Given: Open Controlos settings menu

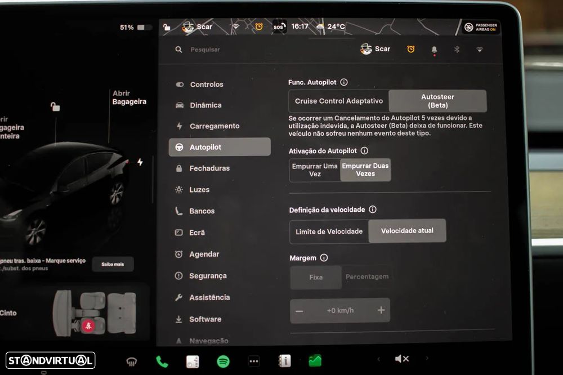Looking at the screenshot, I should click(x=220, y=84).
